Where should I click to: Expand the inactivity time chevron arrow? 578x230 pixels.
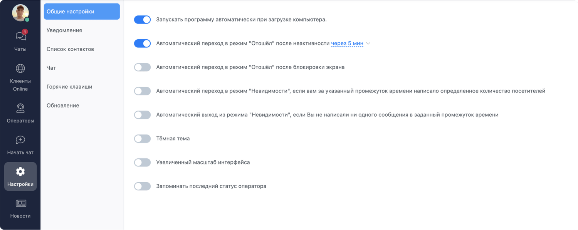coord(368,44)
